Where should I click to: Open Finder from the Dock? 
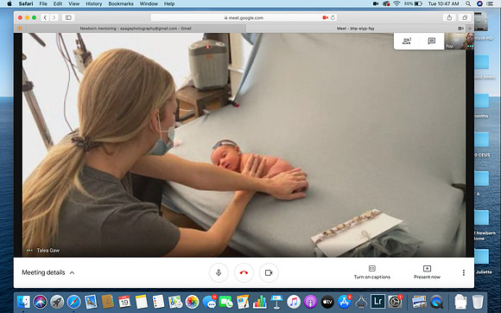(23, 302)
